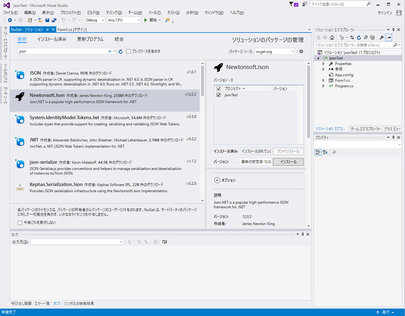Click the New Project toolbar icon

(30, 20)
